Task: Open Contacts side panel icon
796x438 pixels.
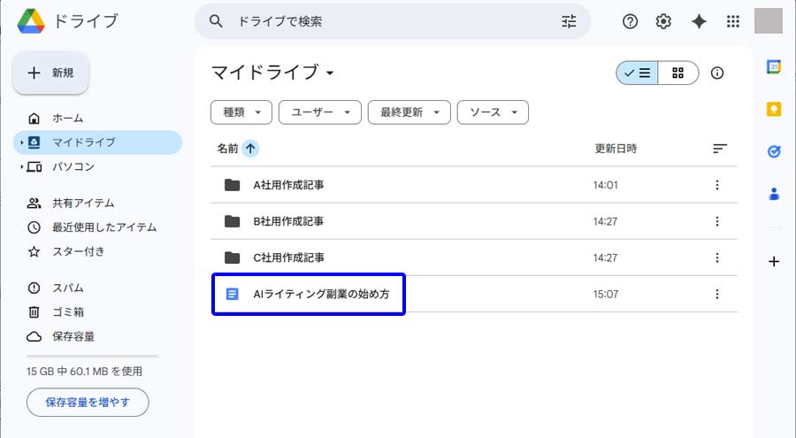Action: click(x=774, y=194)
